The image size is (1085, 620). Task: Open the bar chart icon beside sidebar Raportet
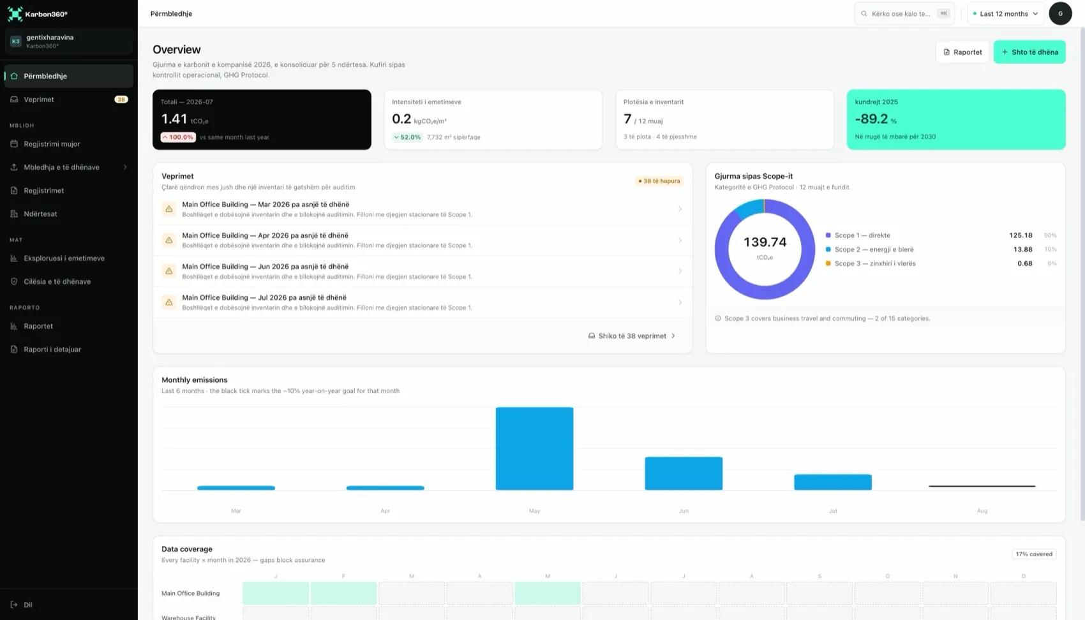(14, 326)
